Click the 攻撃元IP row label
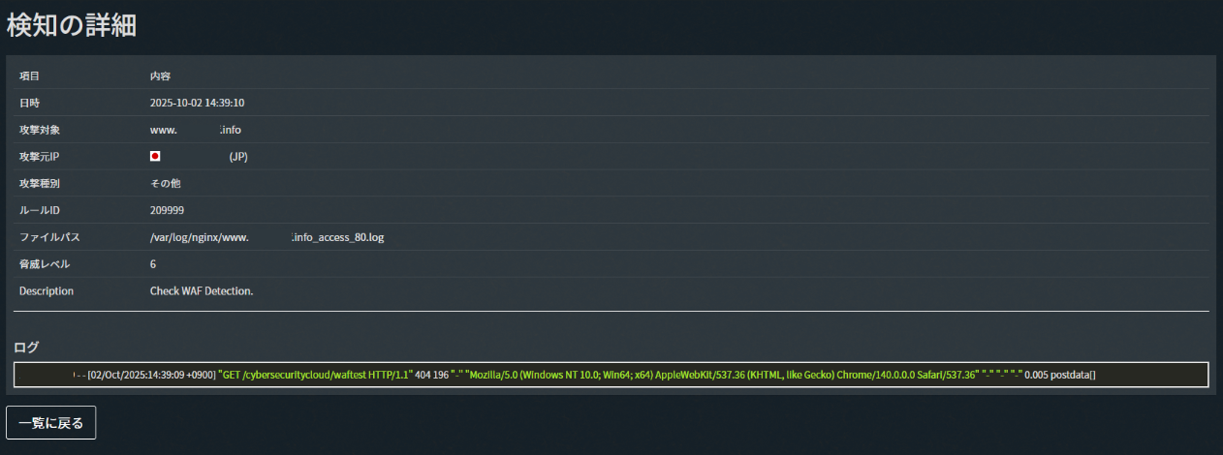Viewport: 1223px width, 455px height. tap(40, 156)
